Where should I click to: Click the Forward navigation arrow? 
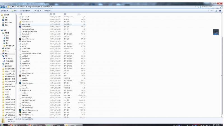pyautogui.click(x=4, y=7)
